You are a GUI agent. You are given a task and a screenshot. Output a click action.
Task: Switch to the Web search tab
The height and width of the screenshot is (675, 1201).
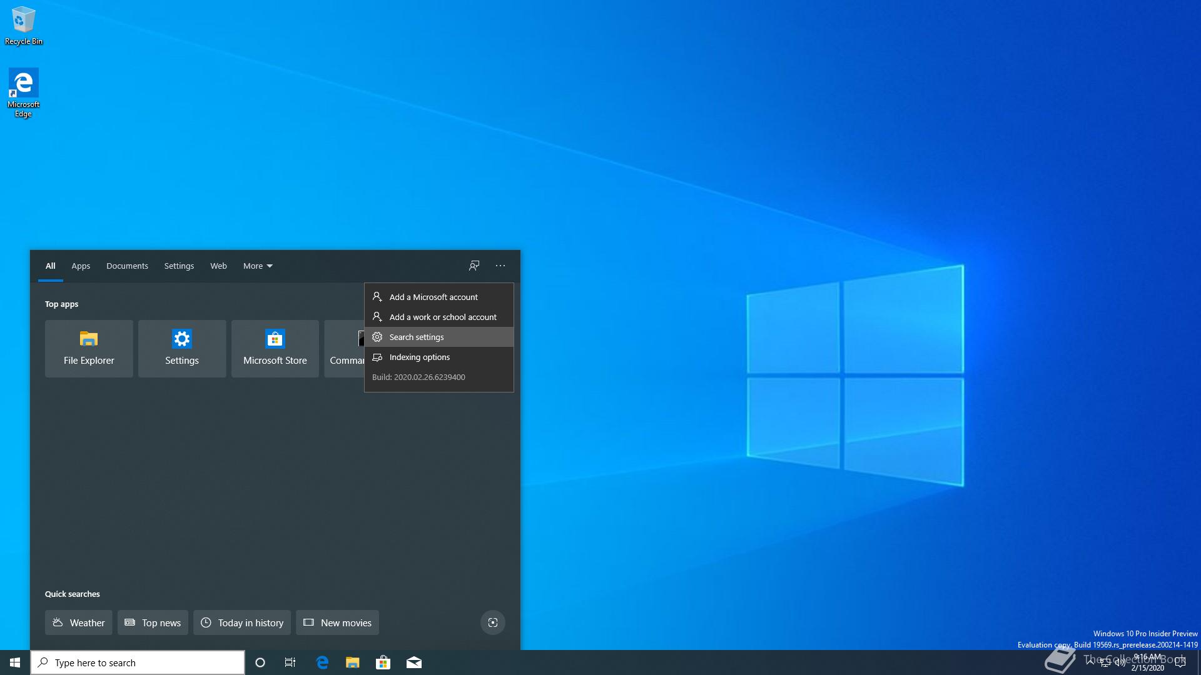tap(218, 266)
